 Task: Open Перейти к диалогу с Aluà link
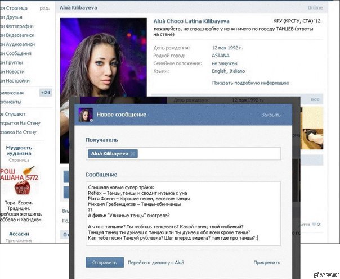156,263
